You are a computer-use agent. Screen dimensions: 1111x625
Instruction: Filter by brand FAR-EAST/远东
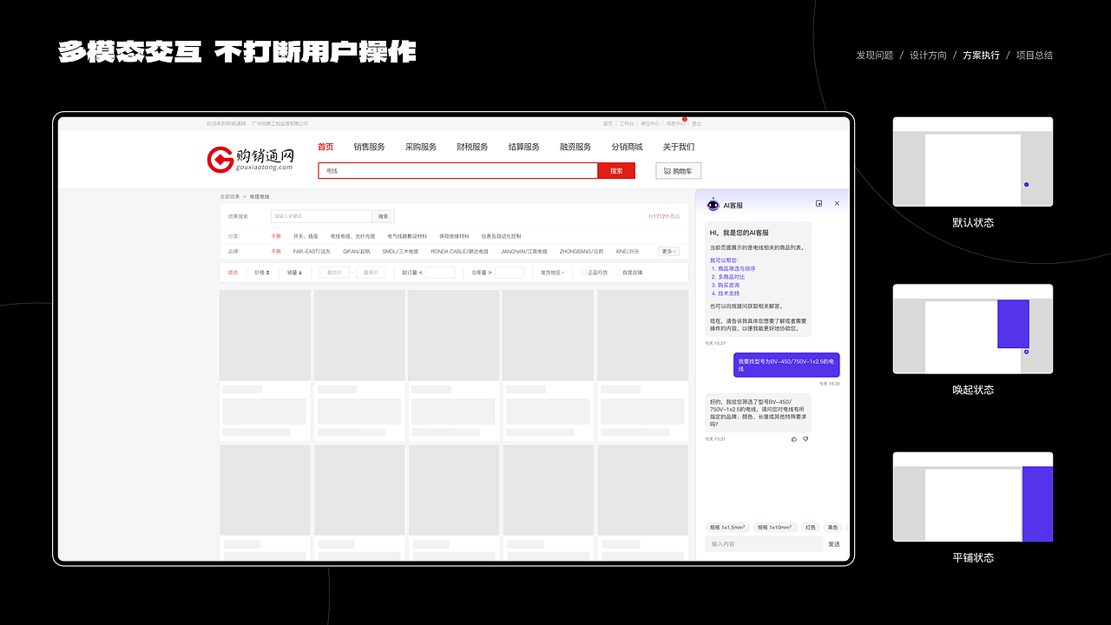(x=312, y=251)
